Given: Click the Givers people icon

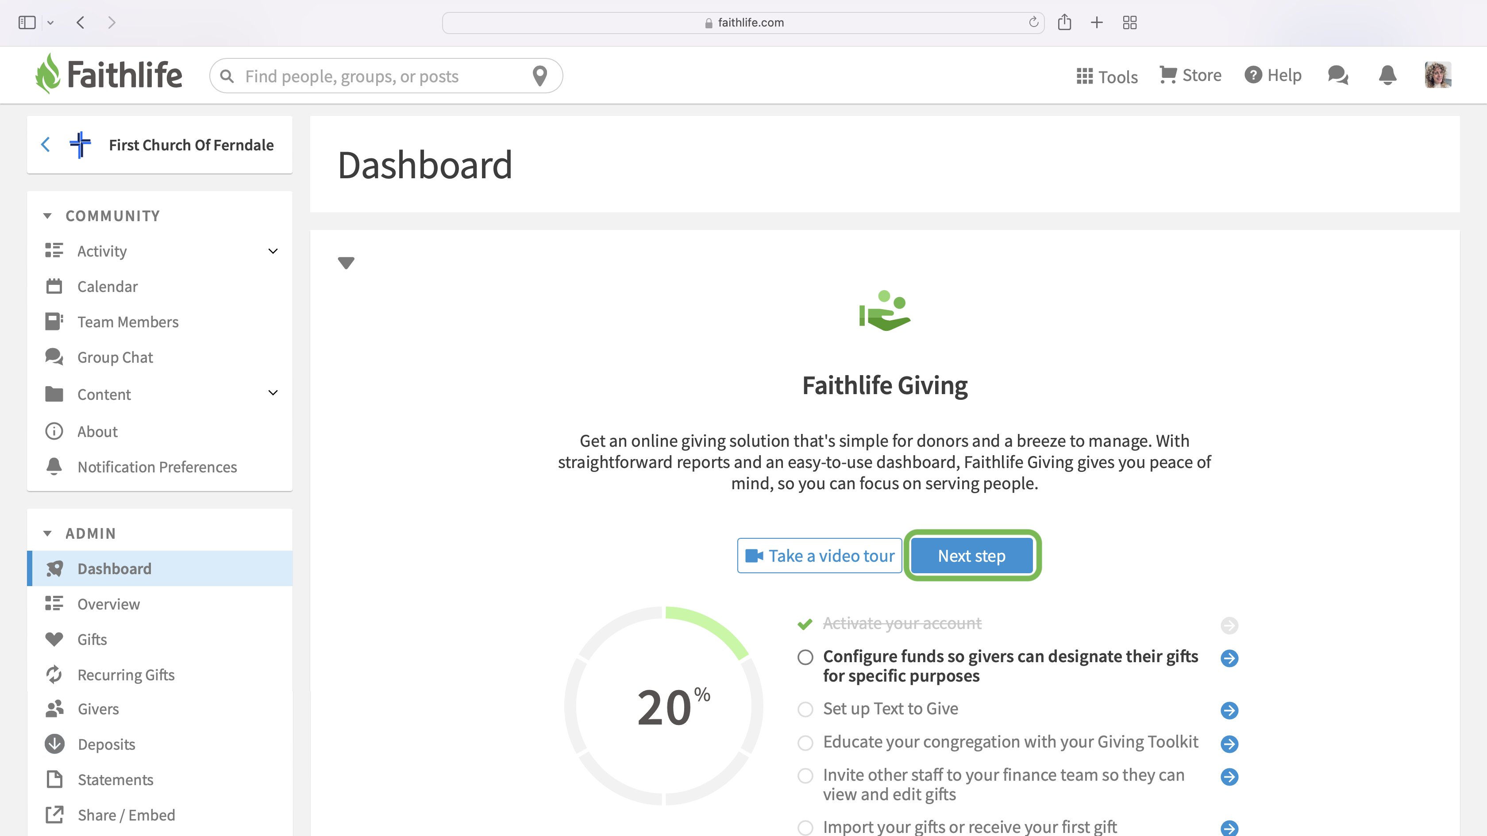Looking at the screenshot, I should [54, 709].
